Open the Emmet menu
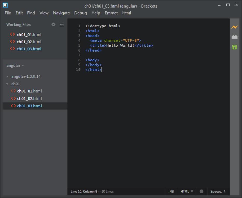This screenshot has height=198, width=242. pos(111,13)
